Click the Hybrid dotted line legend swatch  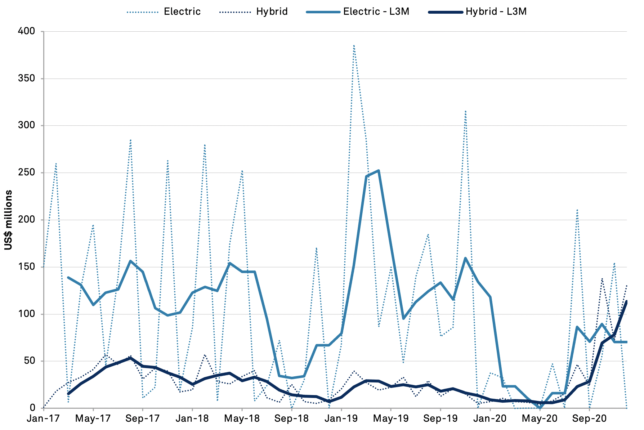[x=235, y=12]
